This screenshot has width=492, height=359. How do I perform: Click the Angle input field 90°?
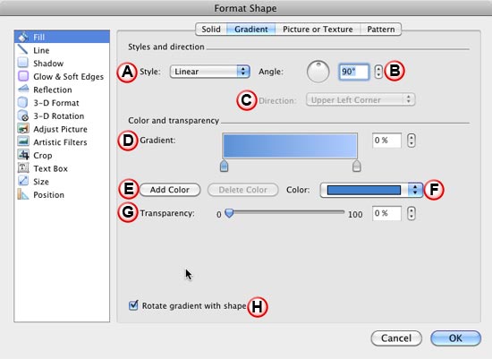point(353,72)
